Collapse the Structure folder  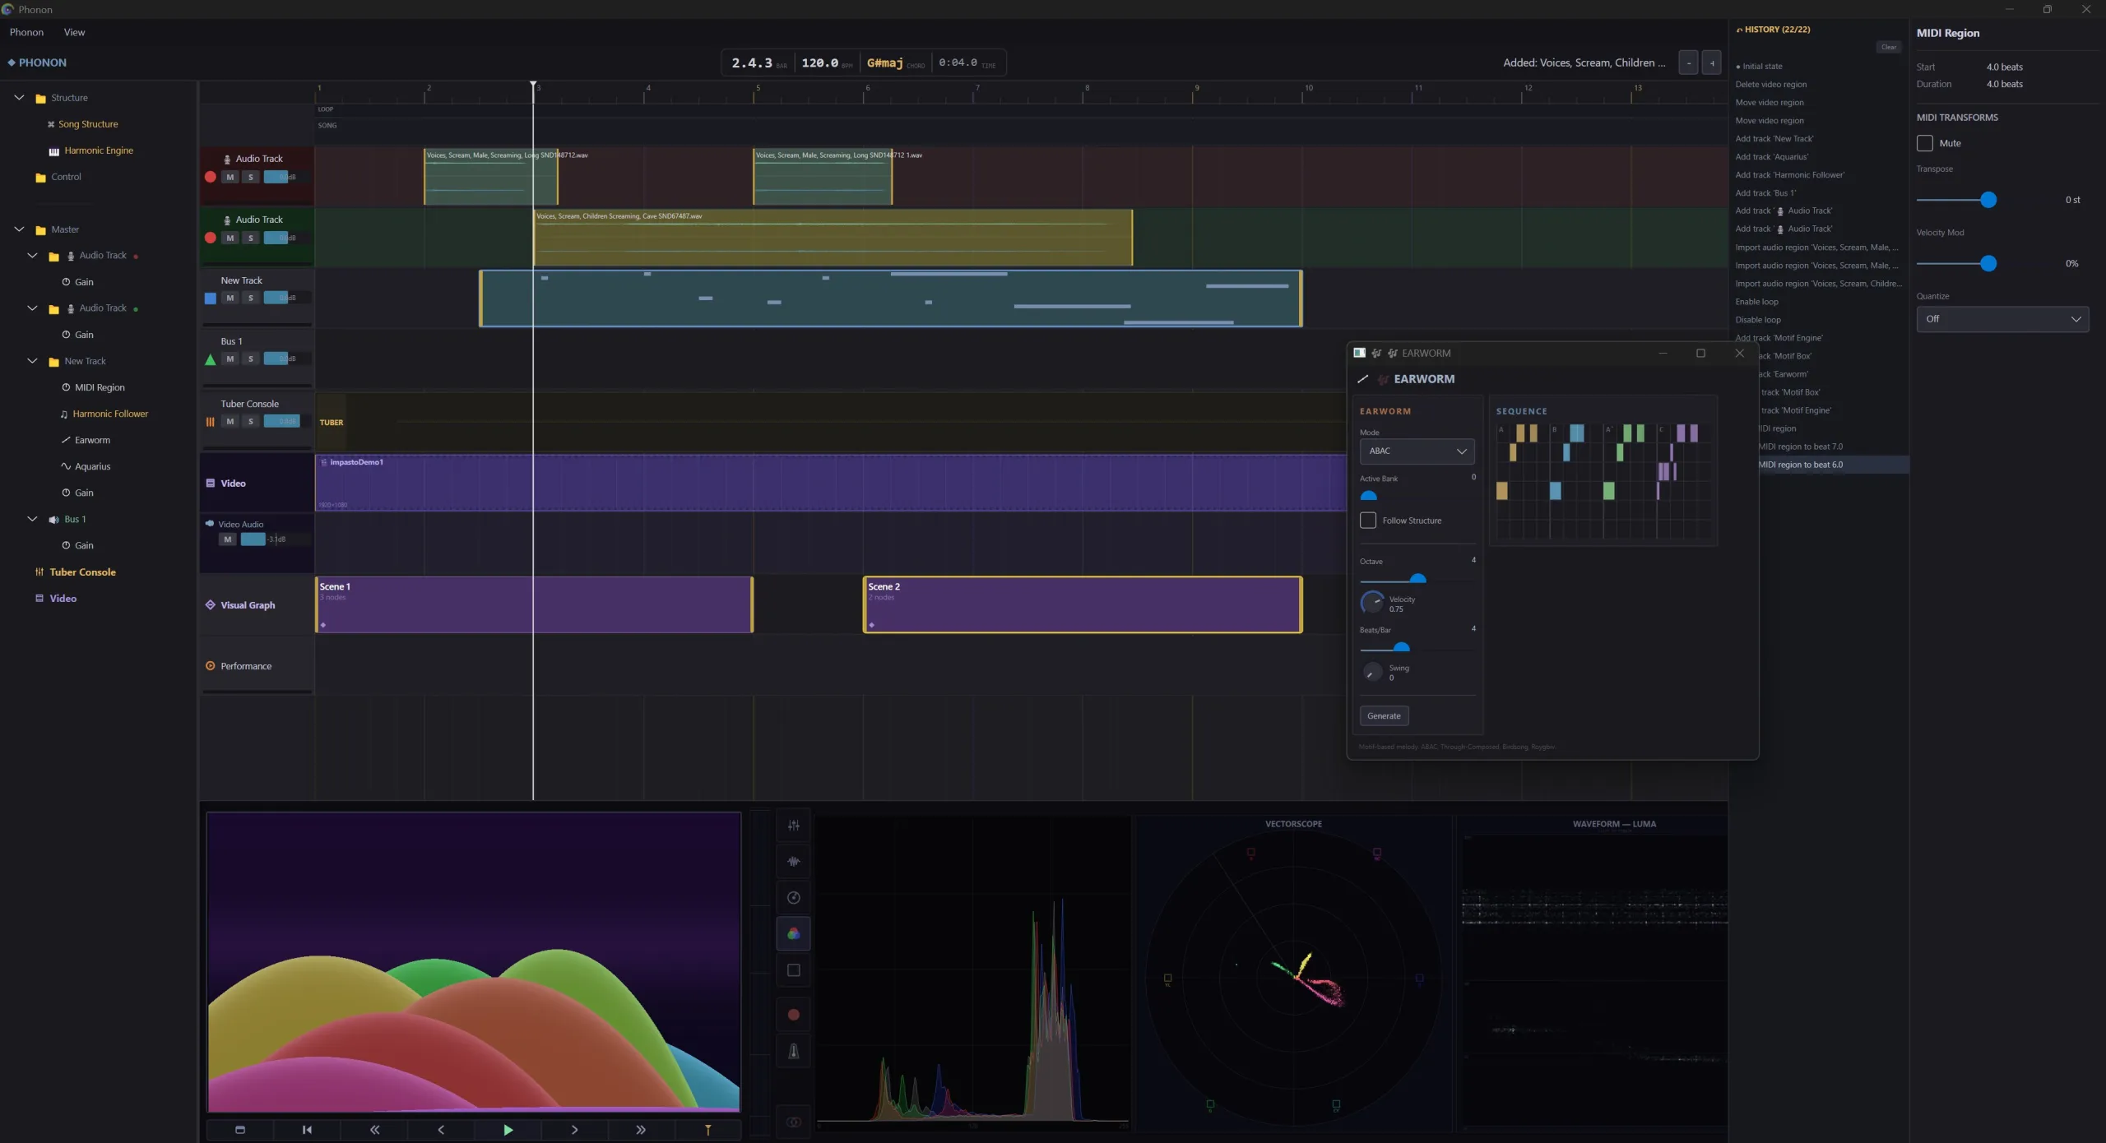tap(19, 98)
